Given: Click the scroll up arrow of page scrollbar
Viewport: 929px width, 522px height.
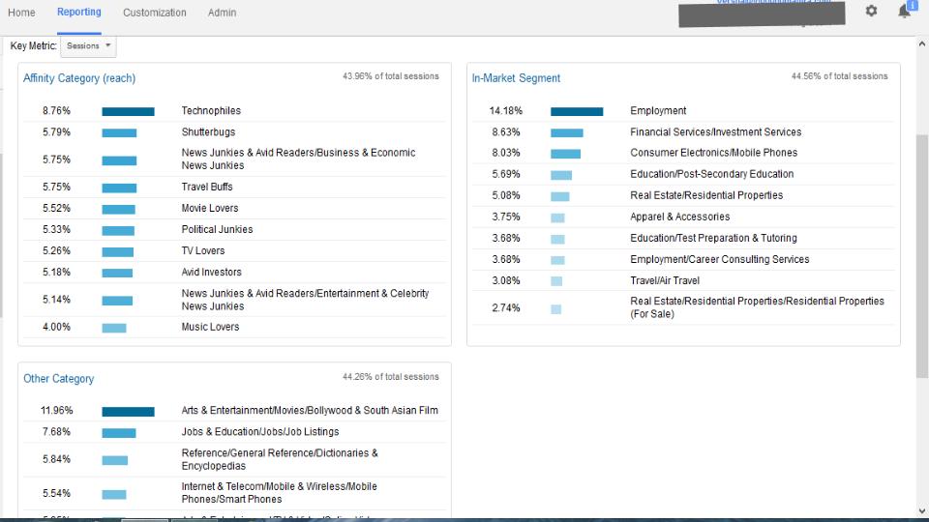Looking at the screenshot, I should pos(922,43).
